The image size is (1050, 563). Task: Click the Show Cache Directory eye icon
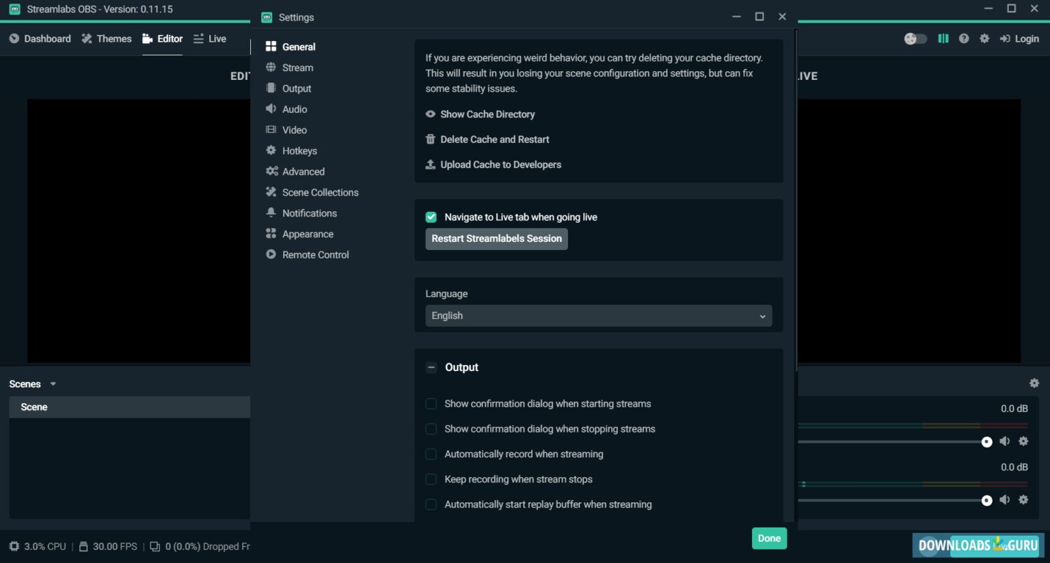click(430, 114)
